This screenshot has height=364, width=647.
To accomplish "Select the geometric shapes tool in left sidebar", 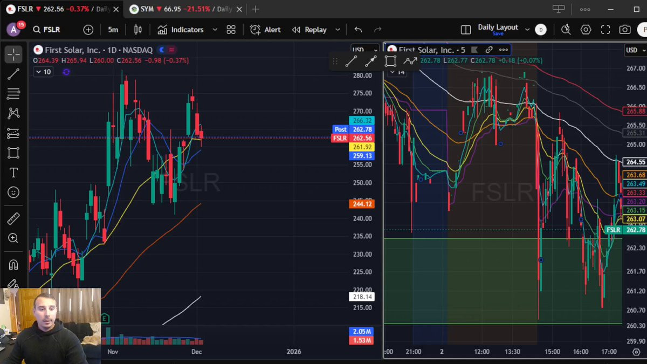I will tap(13, 153).
